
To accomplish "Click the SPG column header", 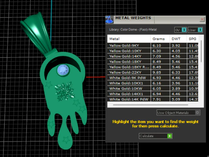I will [192, 39].
